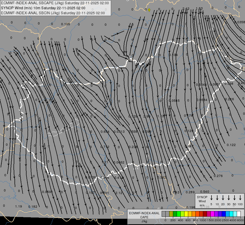Click the SBCIN layer title line
Image resolution: width=245 pixels, height=225 pixels.
click(x=53, y=13)
